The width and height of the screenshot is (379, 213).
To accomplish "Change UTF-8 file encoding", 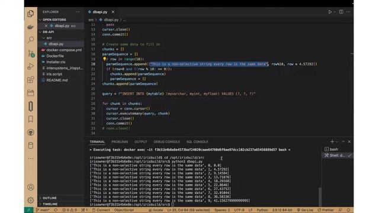I will (239, 210).
